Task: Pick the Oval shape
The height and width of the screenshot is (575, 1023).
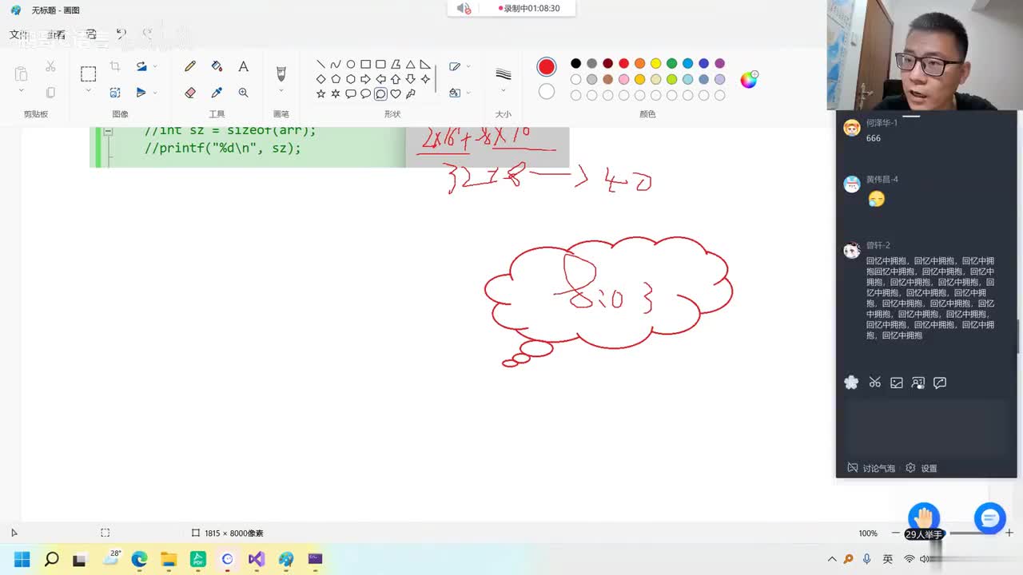Action: [x=351, y=65]
